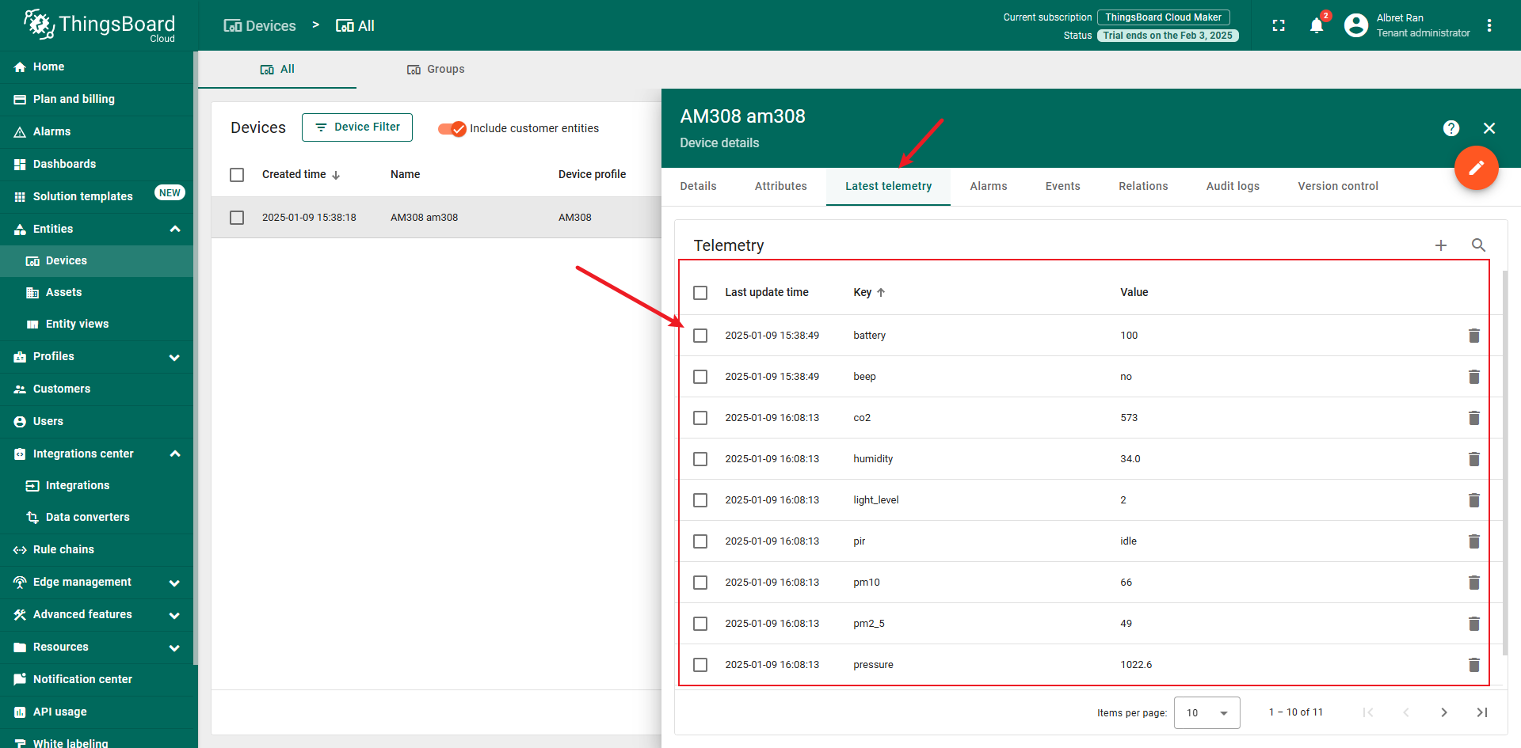The width and height of the screenshot is (1521, 748).
Task: Open Rule chains in sidebar
Action: [x=97, y=550]
